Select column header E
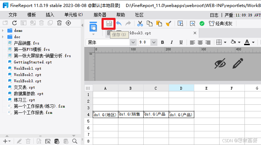 [x=207, y=88]
